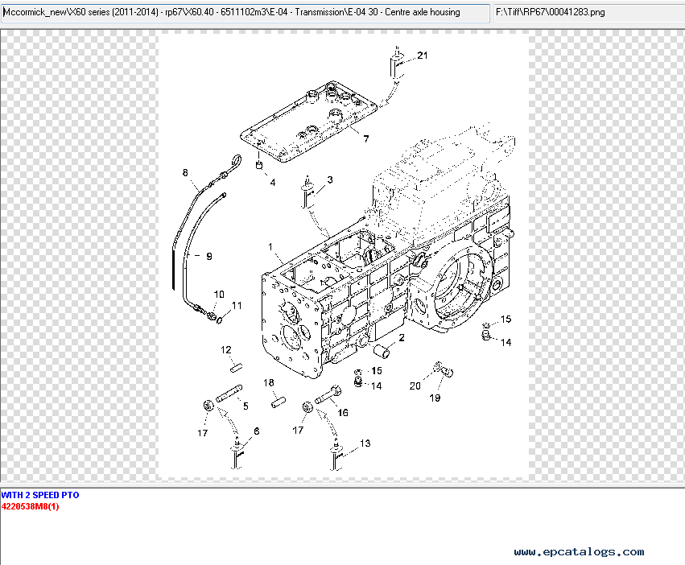Select callout number 9 on the curved pipe
The height and width of the screenshot is (565, 685).
(208, 257)
